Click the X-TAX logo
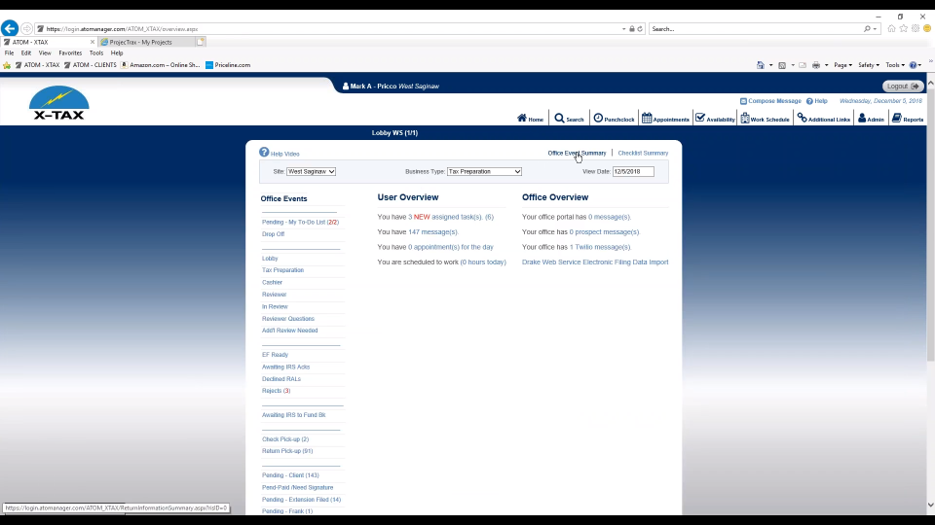Viewport: 935px width, 525px height. pos(58,103)
